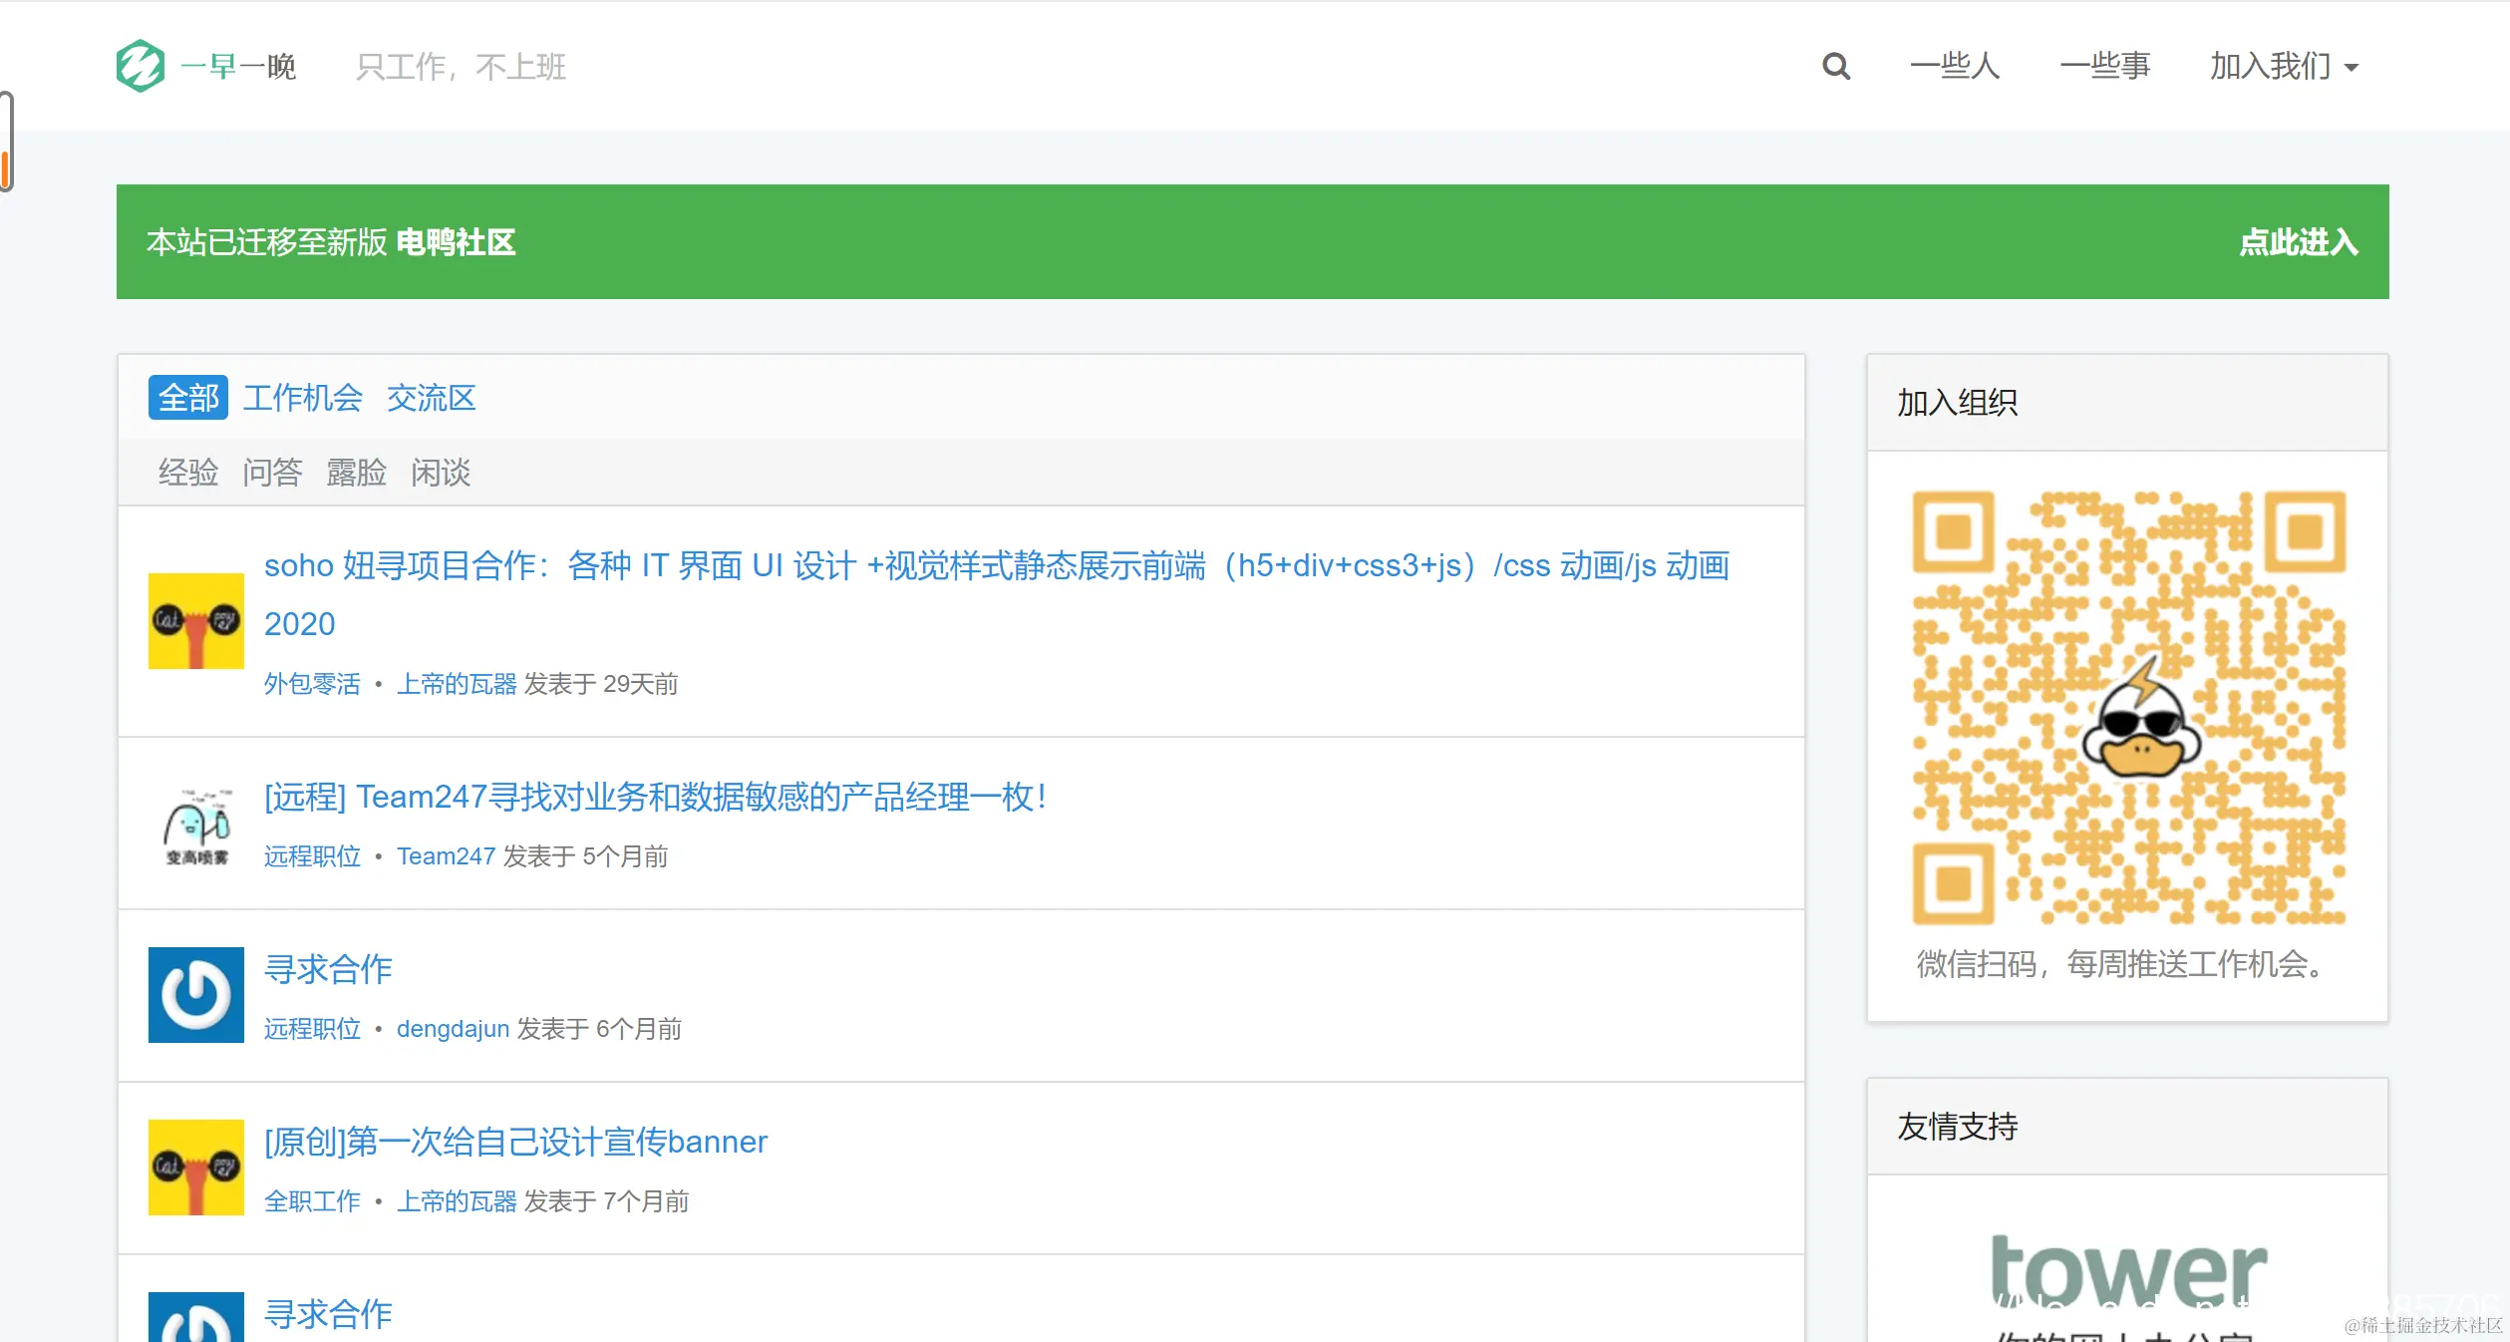Open 上帝的瓦器 profile under the banner post
Screen dimensions: 2510x1342
457,1201
